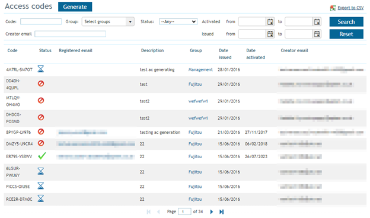Click description 'test ac generating'

pos(157,70)
